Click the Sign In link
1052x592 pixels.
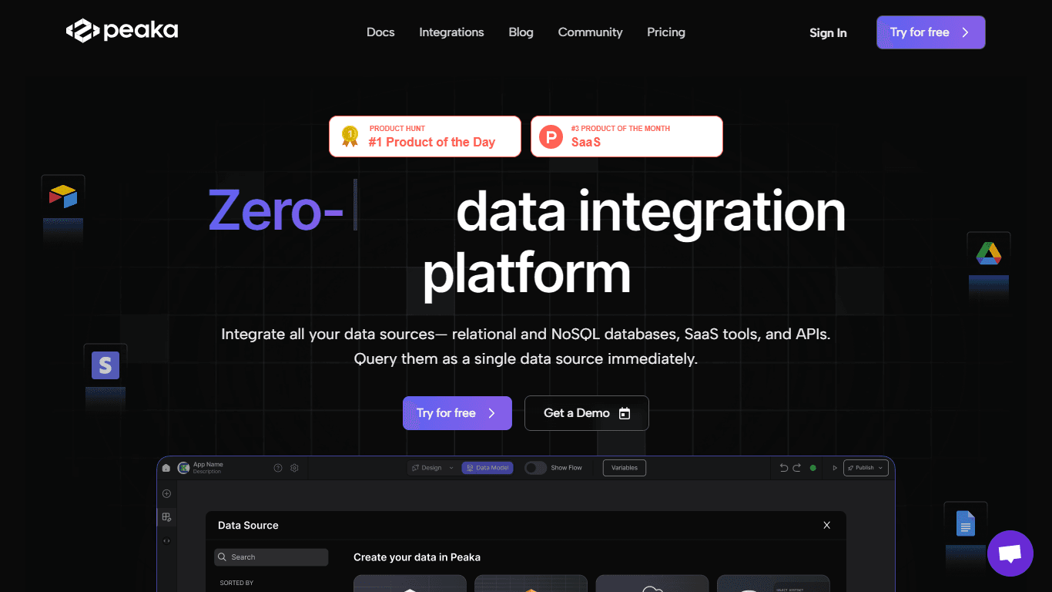click(828, 33)
